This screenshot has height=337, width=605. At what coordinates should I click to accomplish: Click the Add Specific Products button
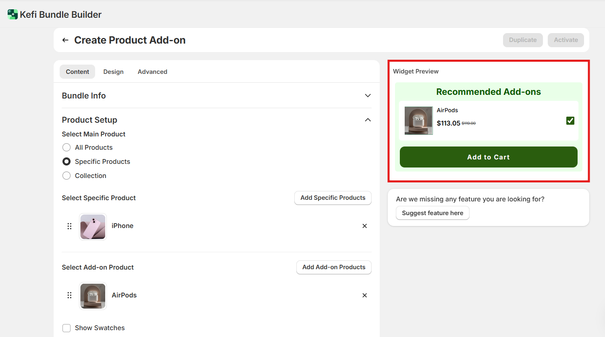pyautogui.click(x=333, y=198)
